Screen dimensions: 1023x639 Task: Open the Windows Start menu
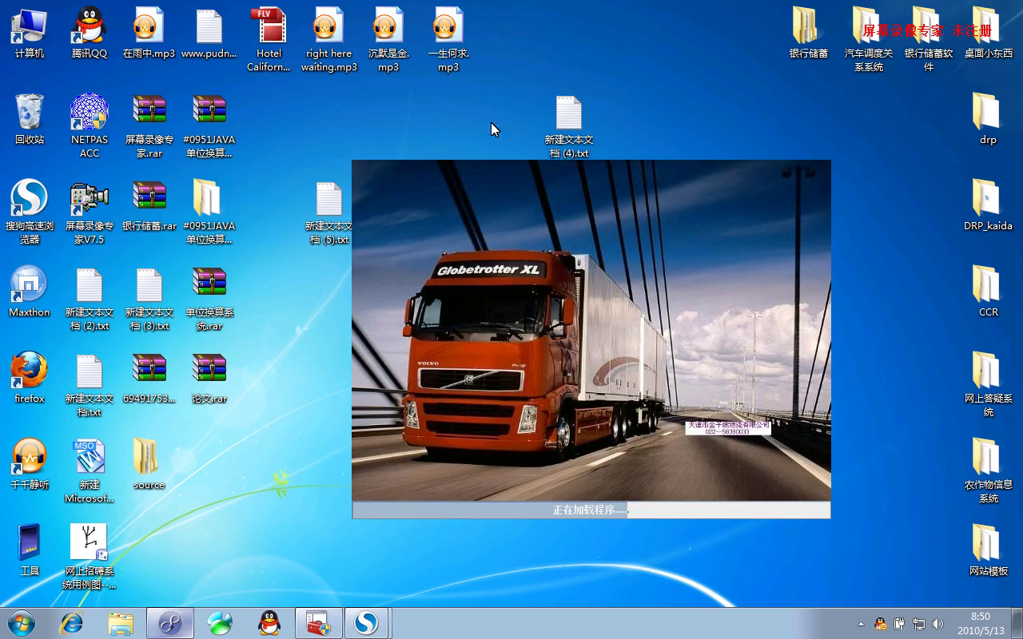pyautogui.click(x=22, y=623)
